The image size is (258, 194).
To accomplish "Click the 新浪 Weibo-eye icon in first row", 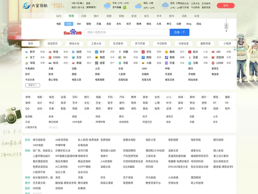I will coord(50,52).
